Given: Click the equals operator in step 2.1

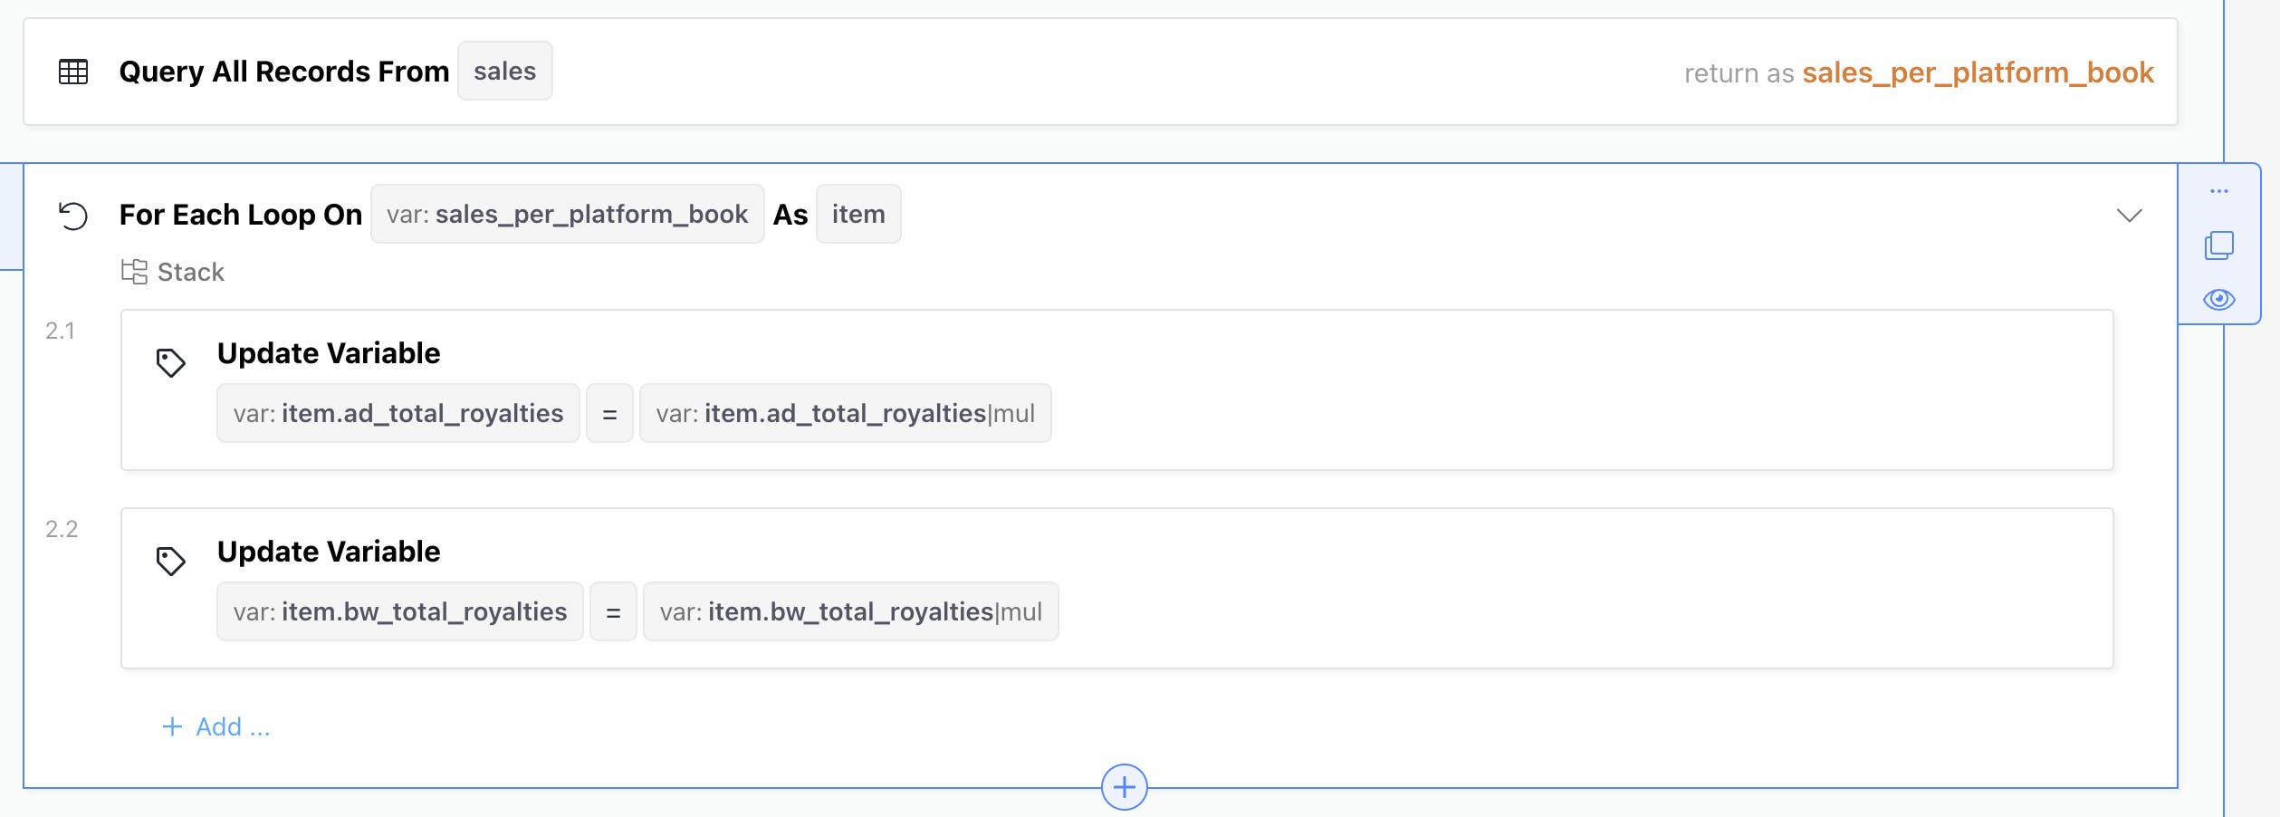Looking at the screenshot, I should point(609,414).
